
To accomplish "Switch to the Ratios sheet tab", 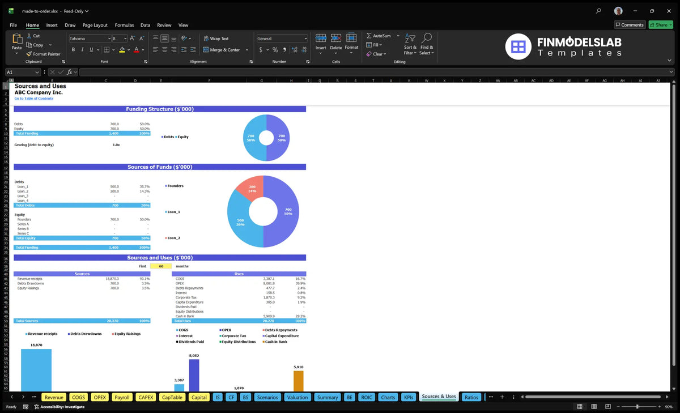I will click(x=471, y=397).
